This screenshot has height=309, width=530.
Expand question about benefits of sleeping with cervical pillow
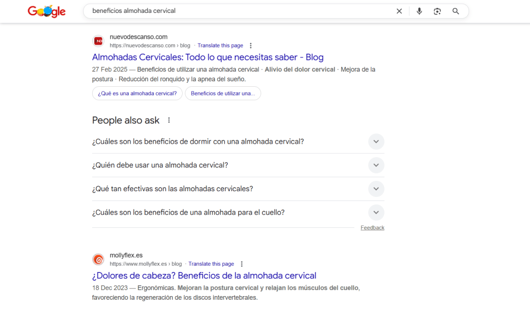pyautogui.click(x=376, y=142)
